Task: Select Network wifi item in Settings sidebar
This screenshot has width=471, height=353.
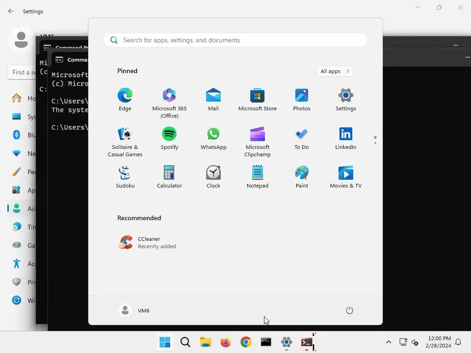Action: [23, 154]
